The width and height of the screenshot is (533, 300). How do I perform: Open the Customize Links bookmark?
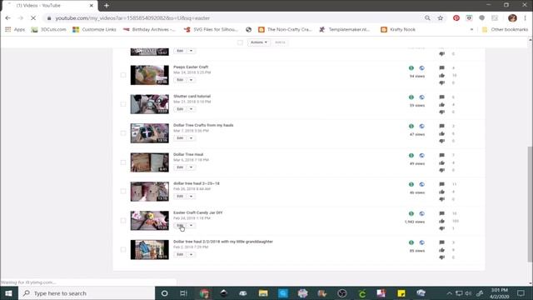94,30
